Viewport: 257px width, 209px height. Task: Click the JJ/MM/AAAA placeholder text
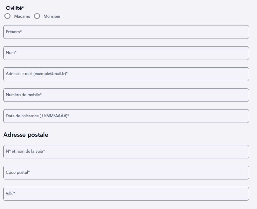point(53,116)
